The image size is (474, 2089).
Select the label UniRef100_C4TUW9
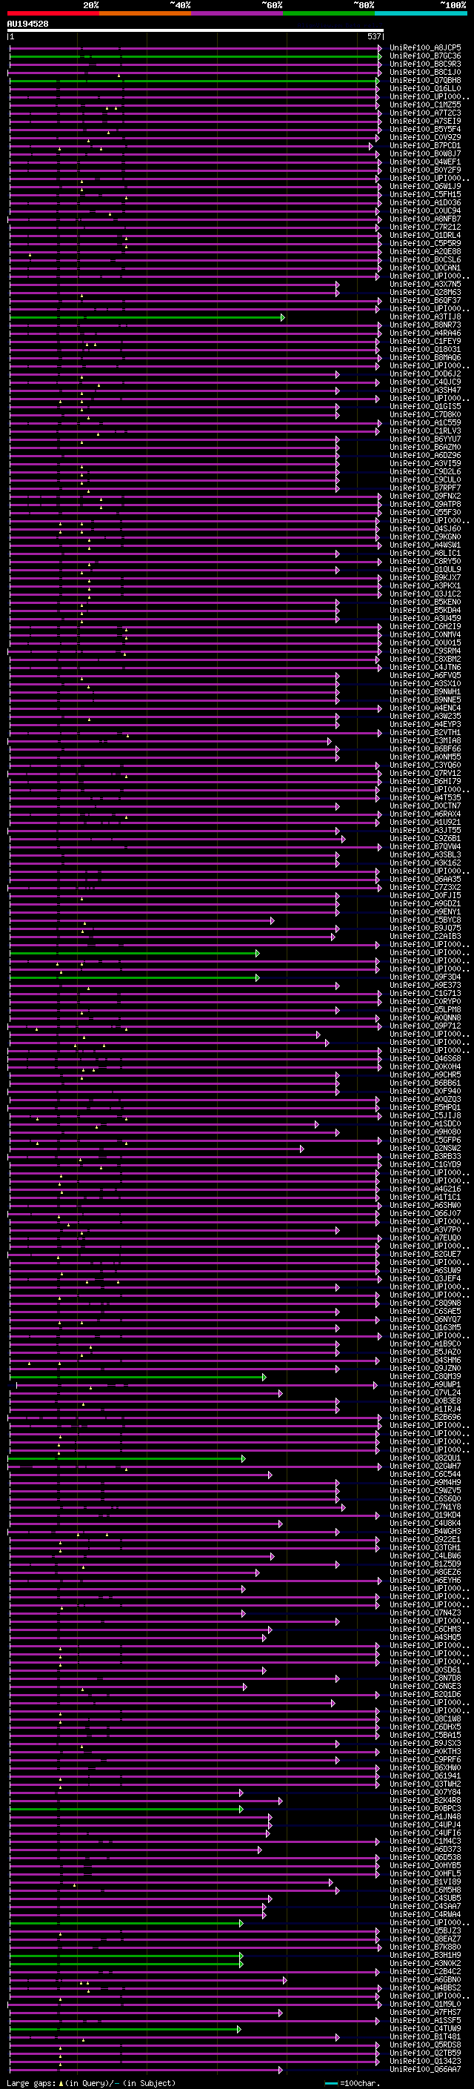pos(425,2029)
